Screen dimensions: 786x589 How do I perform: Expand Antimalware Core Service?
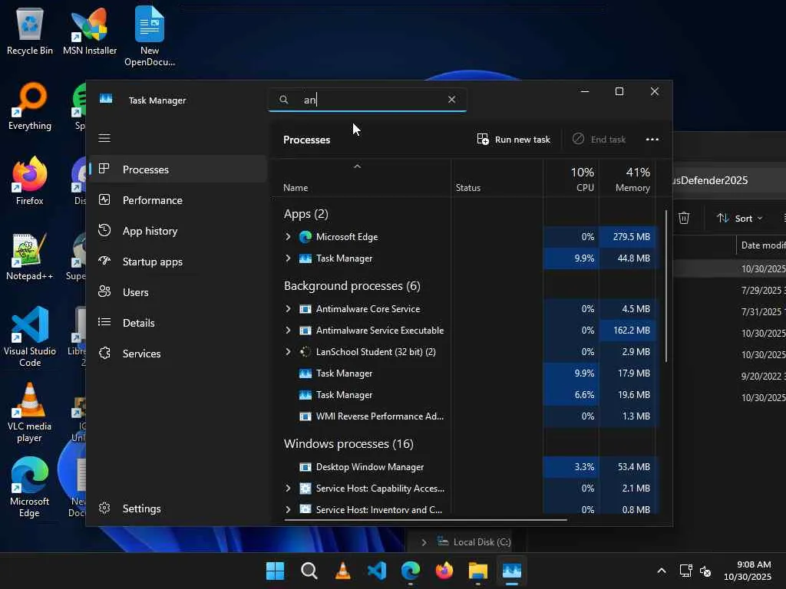288,308
